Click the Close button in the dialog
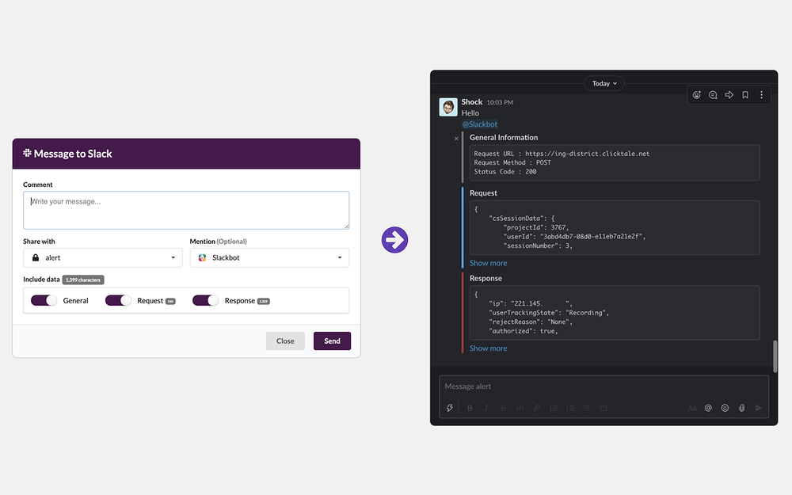The image size is (792, 495). [285, 341]
